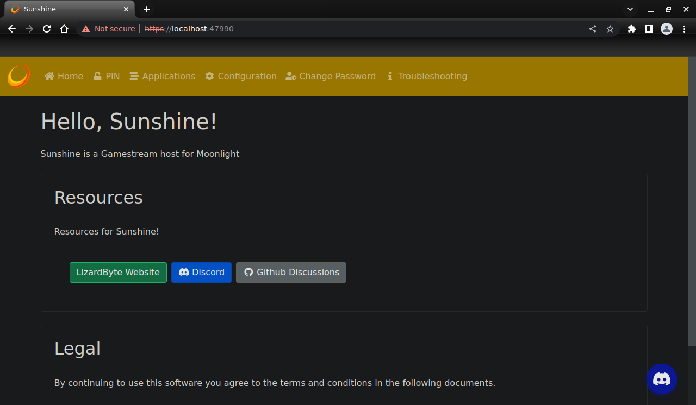
Task: Click the floating Discord chat widget
Action: pyautogui.click(x=662, y=379)
